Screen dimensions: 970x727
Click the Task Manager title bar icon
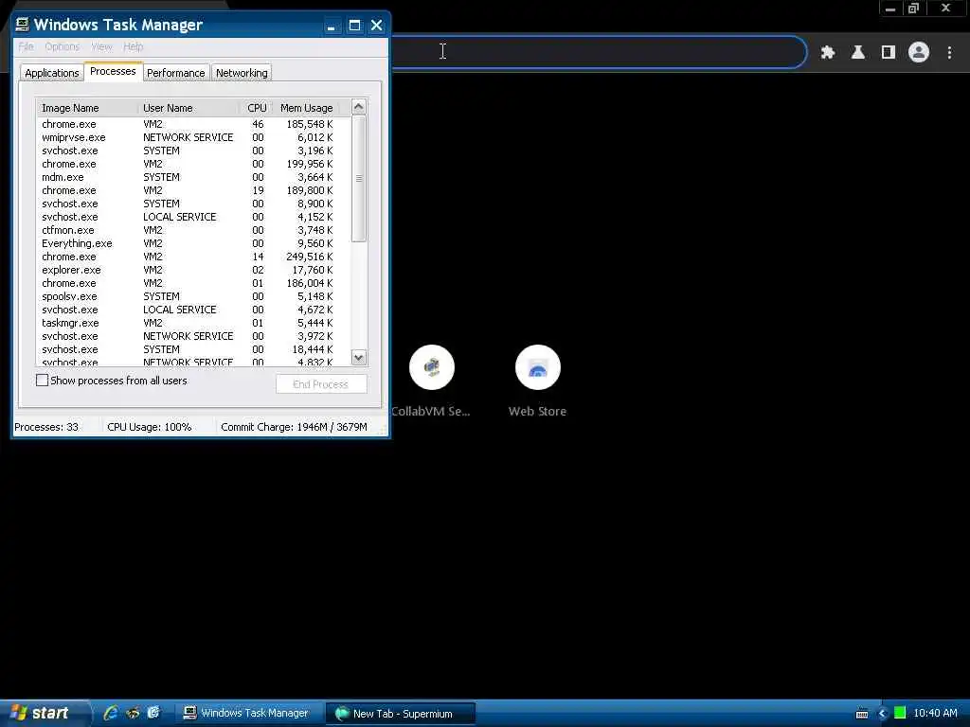coord(23,24)
